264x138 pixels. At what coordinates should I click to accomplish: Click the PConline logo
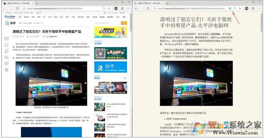[10, 17]
